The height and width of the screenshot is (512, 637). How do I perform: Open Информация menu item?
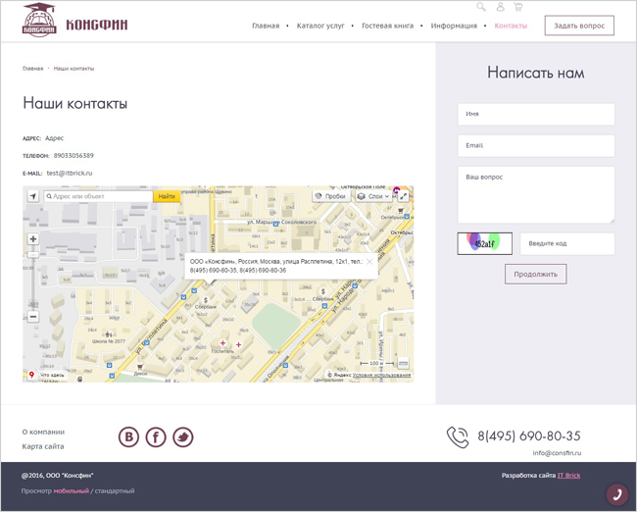click(454, 26)
